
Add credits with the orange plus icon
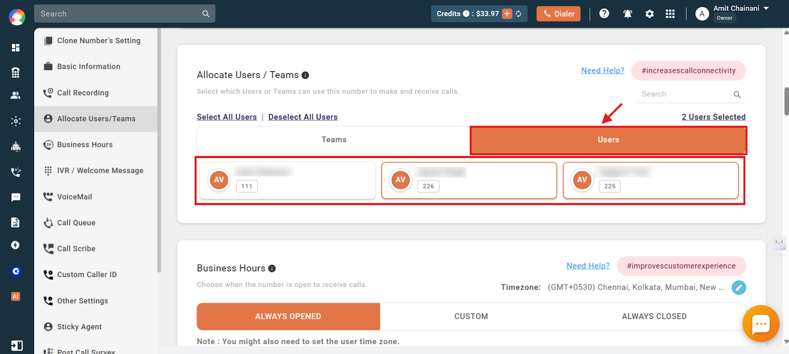[507, 14]
